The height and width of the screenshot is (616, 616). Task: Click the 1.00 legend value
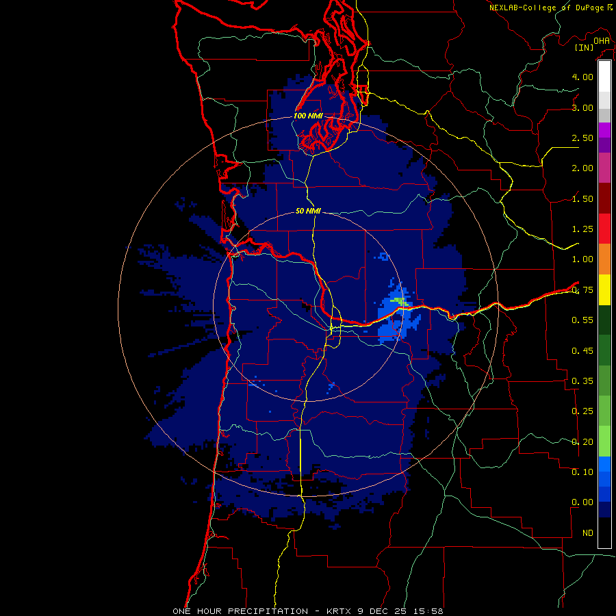582,259
